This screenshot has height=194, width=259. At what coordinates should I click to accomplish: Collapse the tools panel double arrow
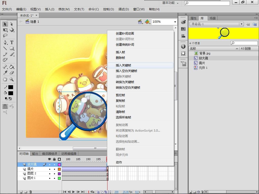click(x=2, y=14)
